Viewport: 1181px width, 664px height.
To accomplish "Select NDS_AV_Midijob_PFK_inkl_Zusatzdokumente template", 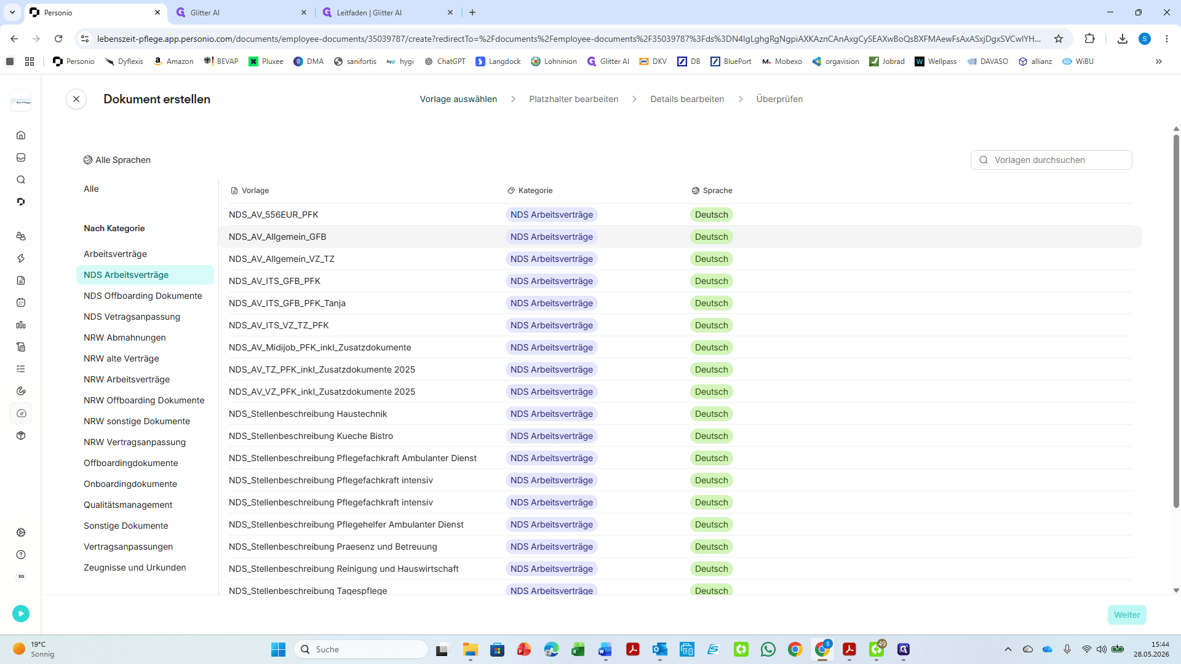I will [x=680, y=347].
